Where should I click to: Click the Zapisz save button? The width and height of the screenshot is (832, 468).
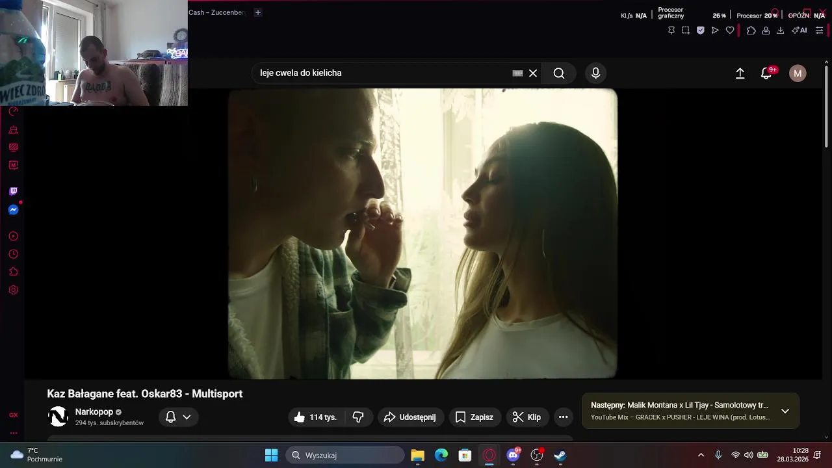pos(474,417)
